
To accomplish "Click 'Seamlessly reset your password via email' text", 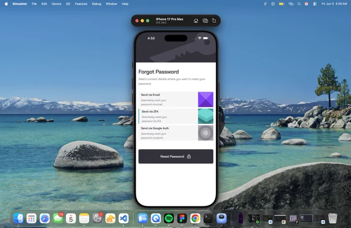I will [x=153, y=102].
